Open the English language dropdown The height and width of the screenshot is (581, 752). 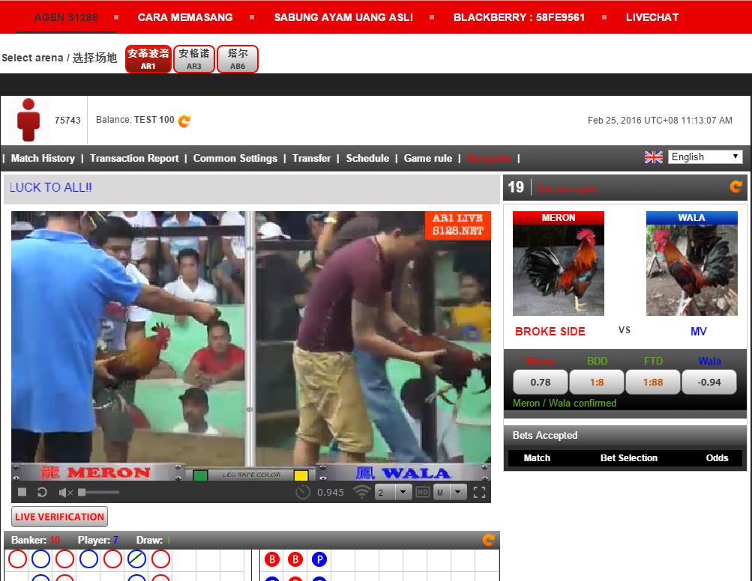705,156
